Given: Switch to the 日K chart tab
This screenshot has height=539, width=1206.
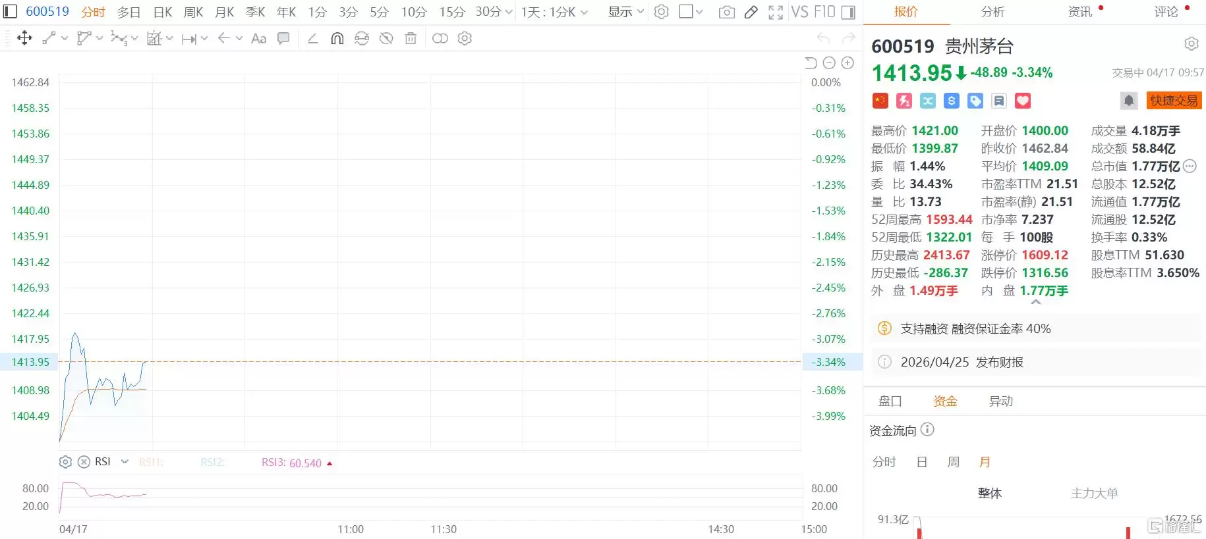Looking at the screenshot, I should [x=162, y=12].
